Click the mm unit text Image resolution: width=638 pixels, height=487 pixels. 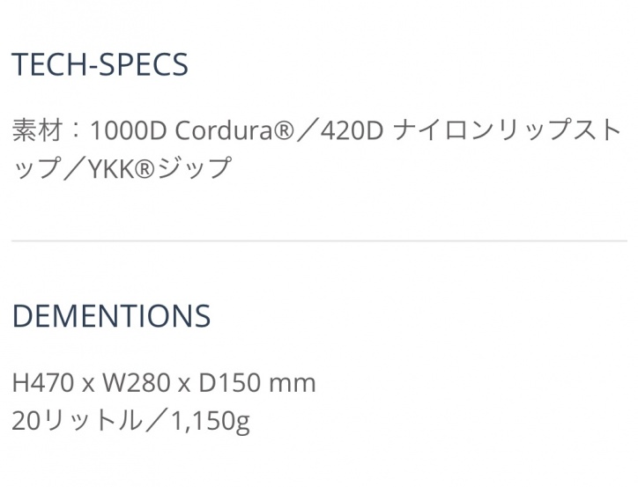(x=293, y=384)
